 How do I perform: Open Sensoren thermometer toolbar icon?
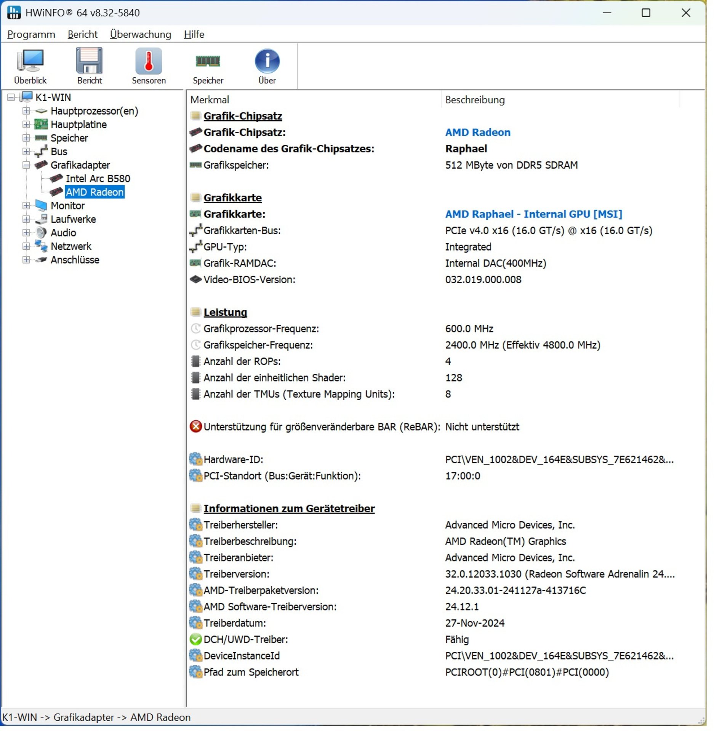coord(149,61)
